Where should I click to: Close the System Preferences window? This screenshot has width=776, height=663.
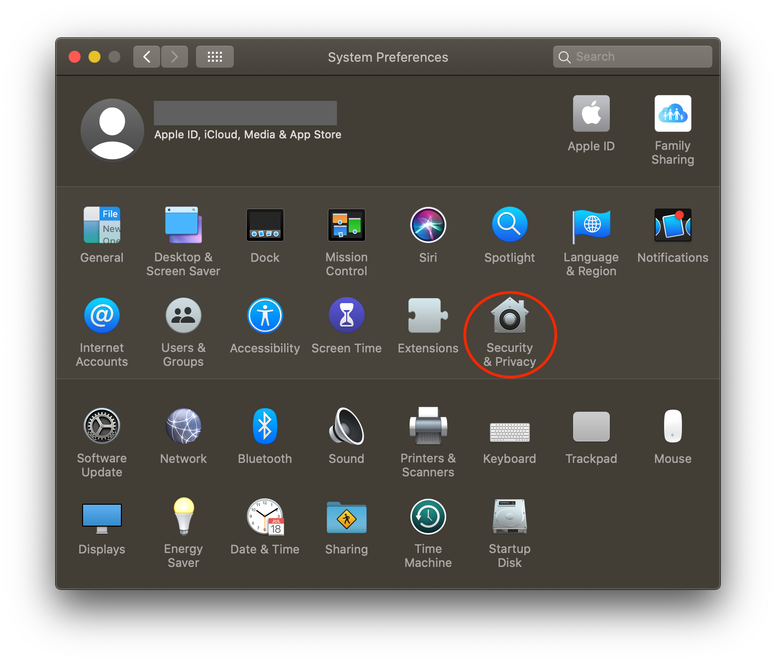pyautogui.click(x=75, y=57)
